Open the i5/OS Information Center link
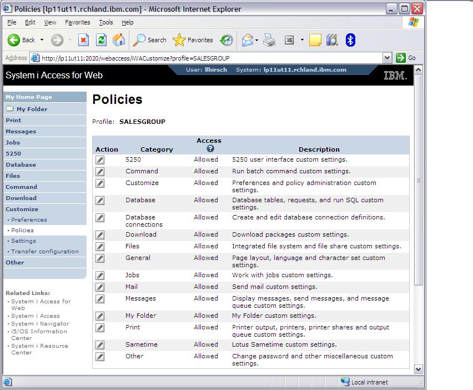 point(39,335)
